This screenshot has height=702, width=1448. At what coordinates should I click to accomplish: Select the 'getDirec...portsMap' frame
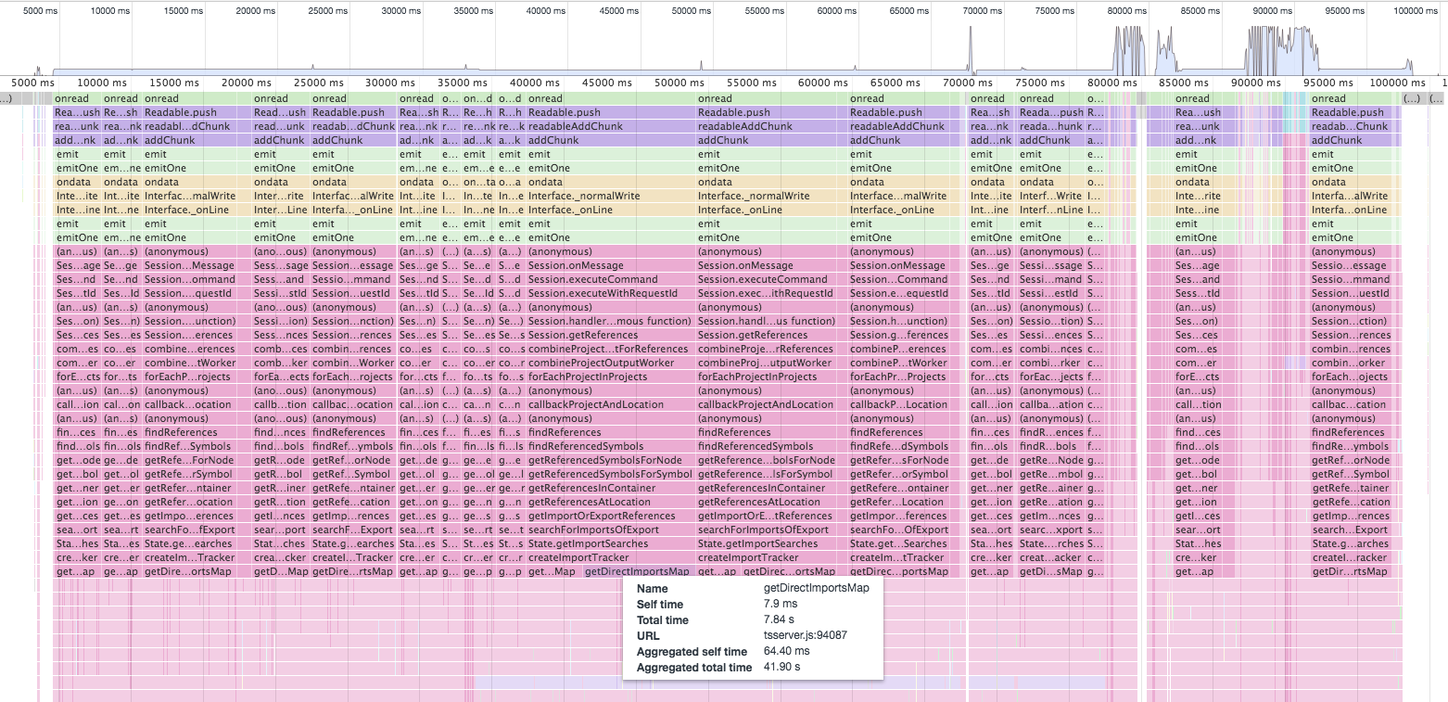pos(899,572)
